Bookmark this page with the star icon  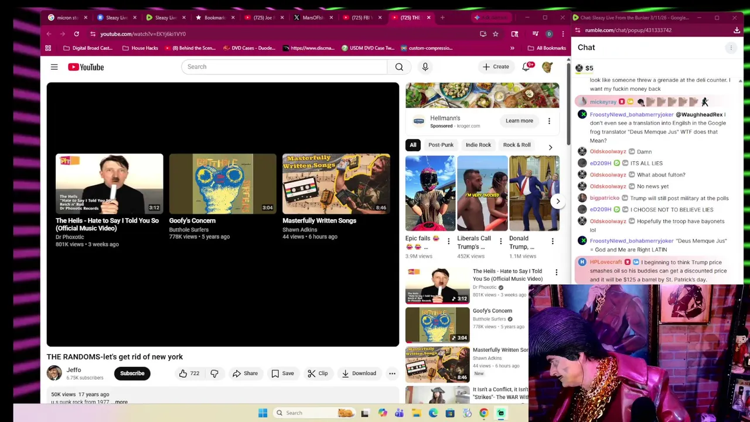pos(495,34)
